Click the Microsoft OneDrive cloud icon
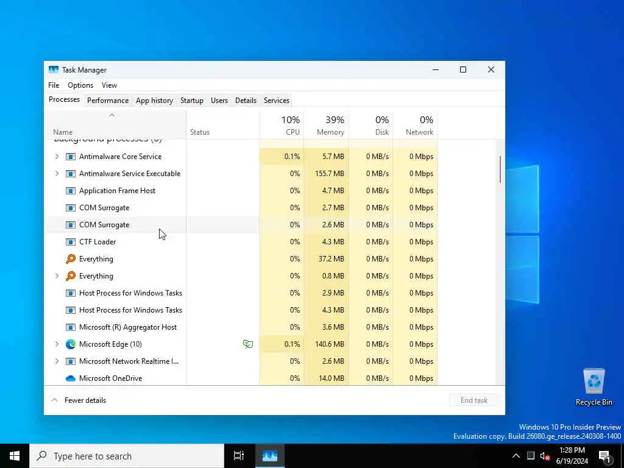 pos(71,378)
